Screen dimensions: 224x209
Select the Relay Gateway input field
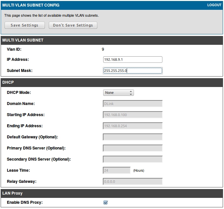click(133, 182)
